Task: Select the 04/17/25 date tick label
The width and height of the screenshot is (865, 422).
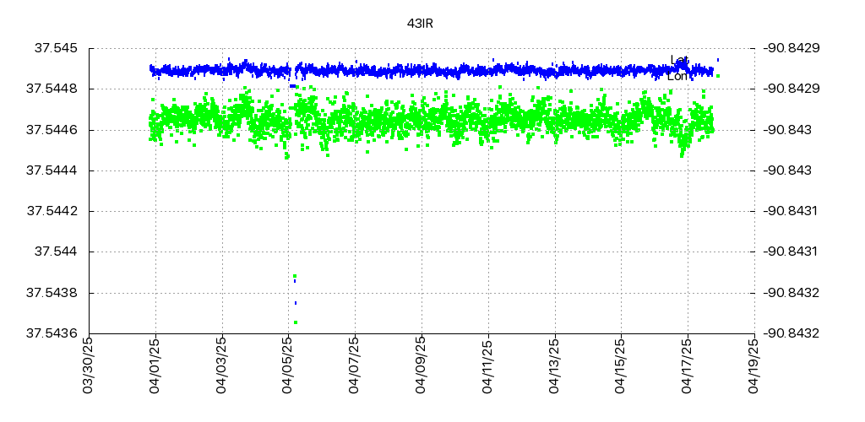Action: click(x=688, y=365)
